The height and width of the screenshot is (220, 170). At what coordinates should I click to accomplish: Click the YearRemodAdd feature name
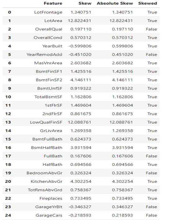[44, 55]
